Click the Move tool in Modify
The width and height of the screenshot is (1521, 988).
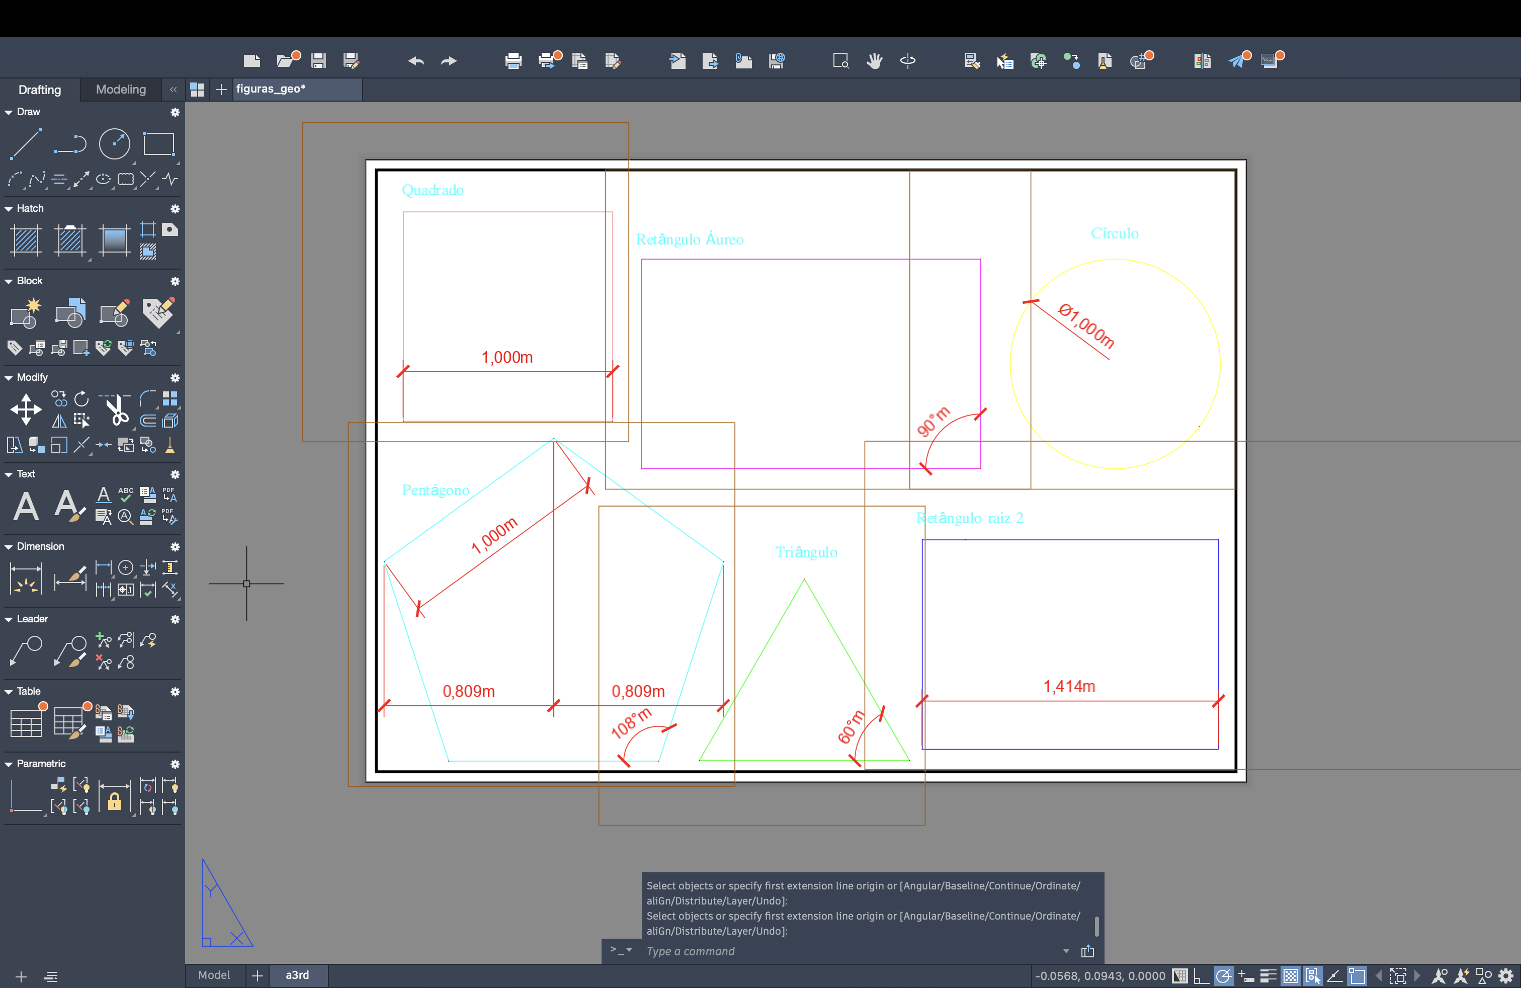(26, 409)
